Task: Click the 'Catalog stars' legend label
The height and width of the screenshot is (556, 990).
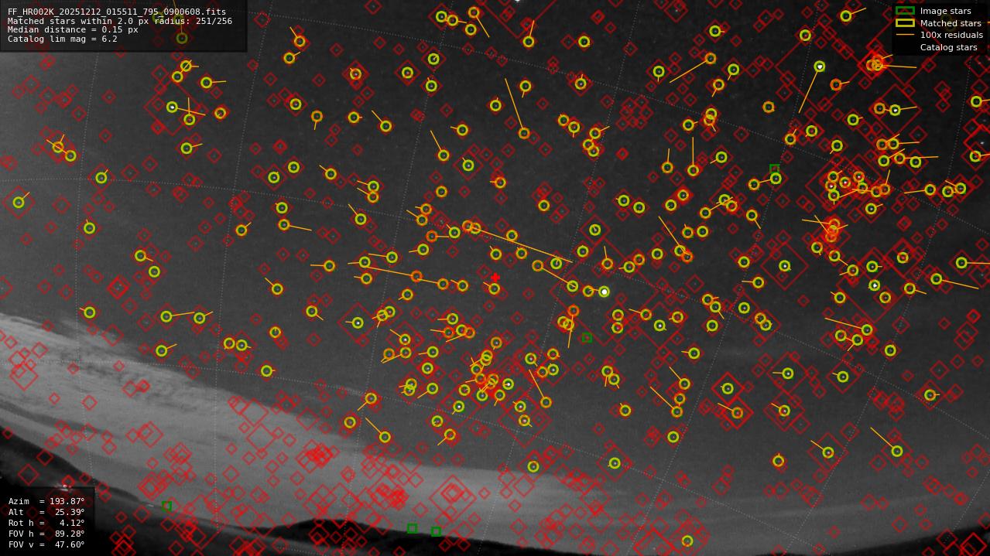Action: 948,47
